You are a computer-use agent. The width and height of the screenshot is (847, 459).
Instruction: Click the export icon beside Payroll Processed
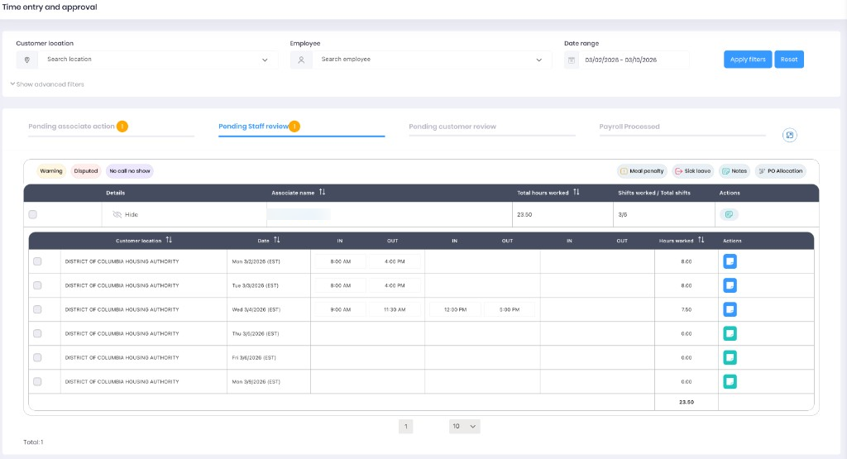click(789, 135)
